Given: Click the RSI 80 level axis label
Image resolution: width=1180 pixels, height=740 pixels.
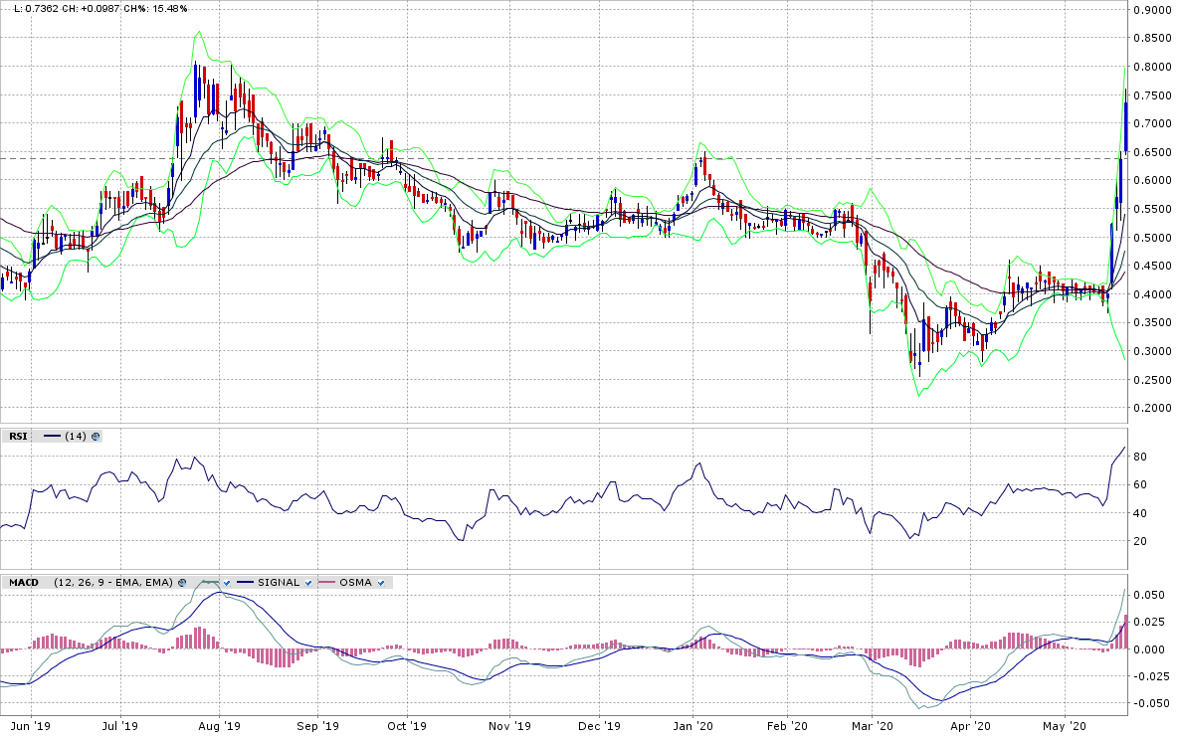Looking at the screenshot, I should (1139, 457).
